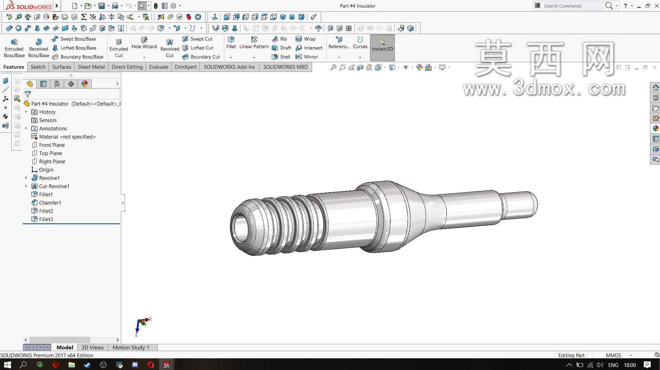Toggle Hide/Show Items eye in view toolbar

[406, 67]
